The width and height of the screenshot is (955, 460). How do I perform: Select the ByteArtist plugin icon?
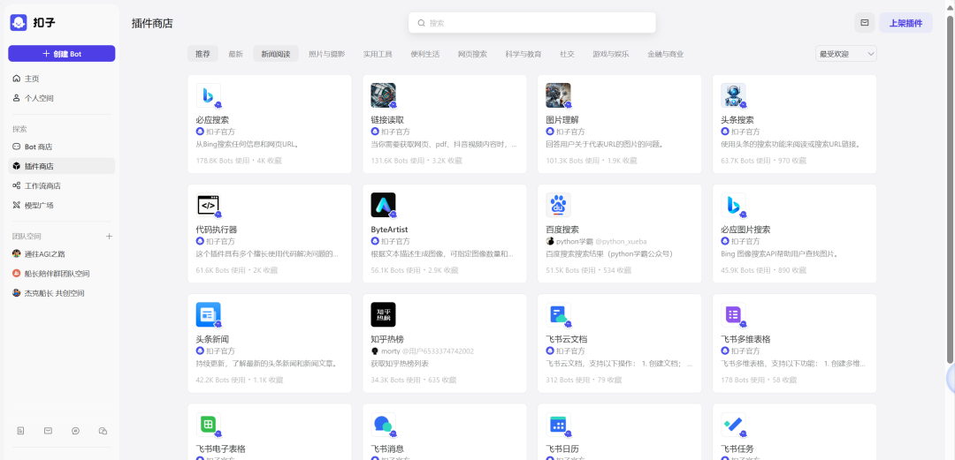(383, 205)
